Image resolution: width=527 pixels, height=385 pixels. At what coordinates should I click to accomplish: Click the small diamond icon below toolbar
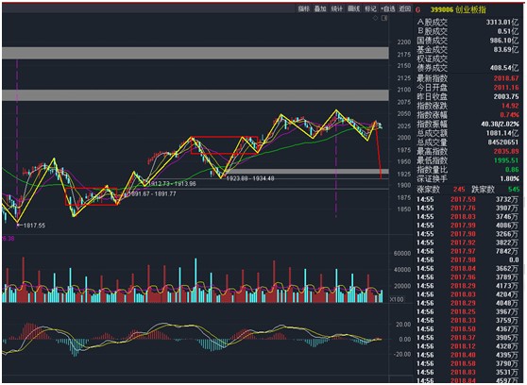point(376,18)
